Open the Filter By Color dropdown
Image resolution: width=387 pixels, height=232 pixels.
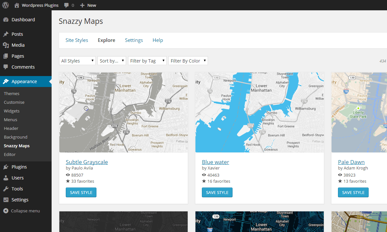188,61
